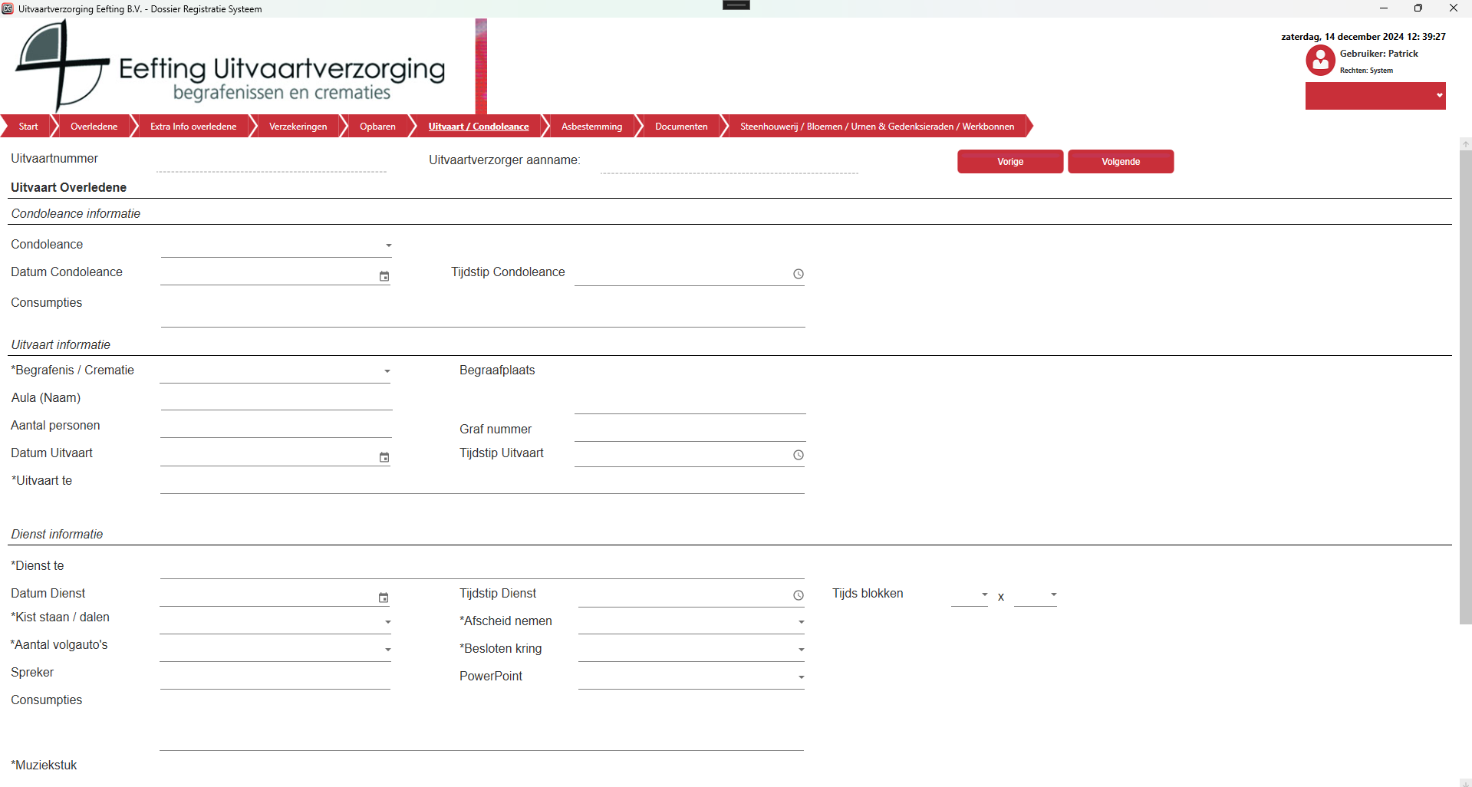Click the Datum Uitvaart calendar icon
1472x787 pixels.
pyautogui.click(x=384, y=457)
